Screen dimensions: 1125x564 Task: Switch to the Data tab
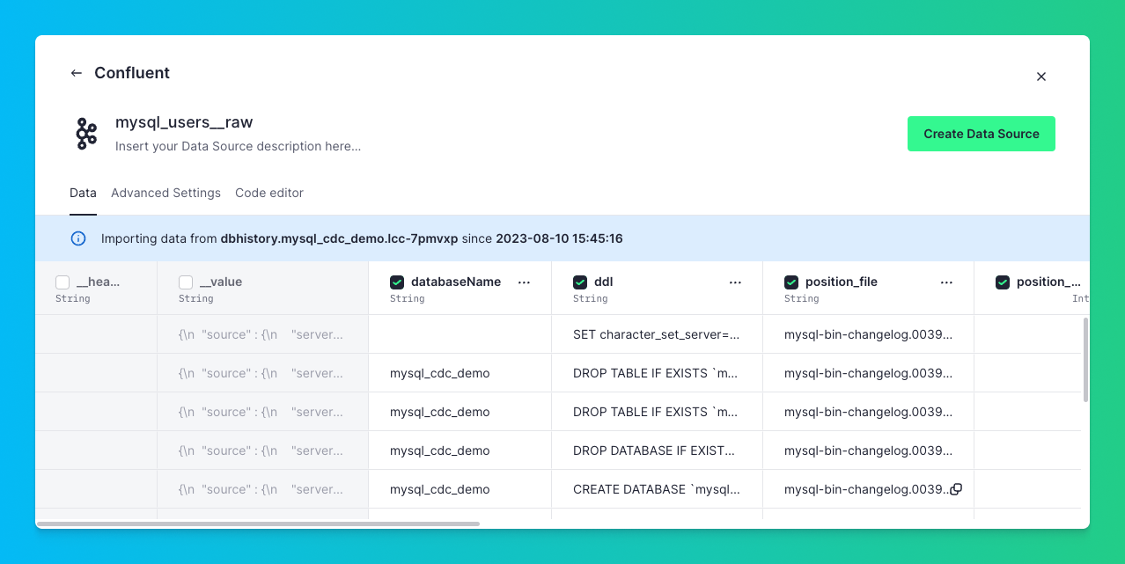83,193
